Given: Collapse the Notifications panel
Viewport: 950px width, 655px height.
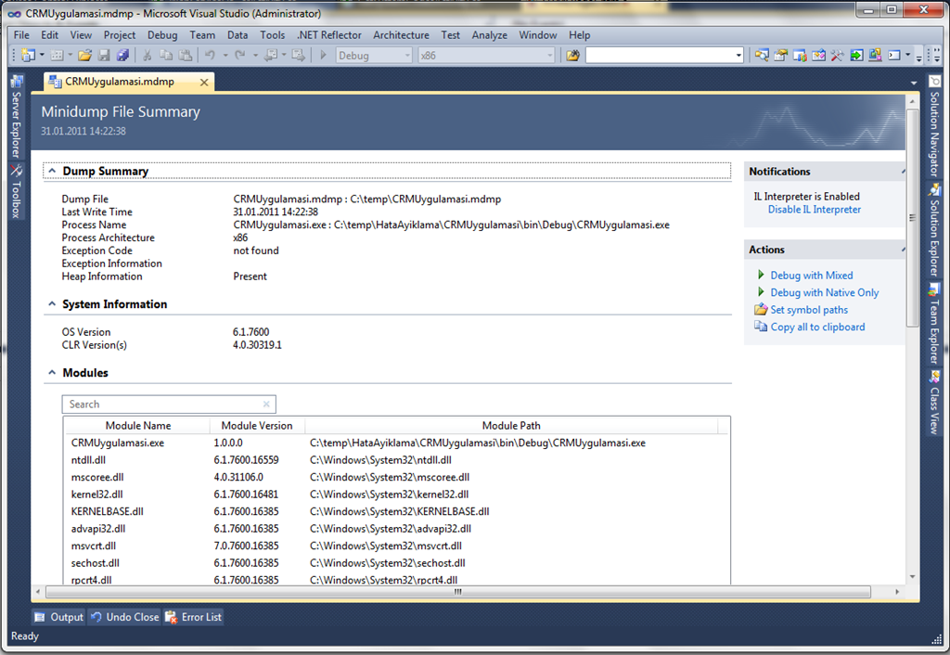Looking at the screenshot, I should click(x=903, y=172).
